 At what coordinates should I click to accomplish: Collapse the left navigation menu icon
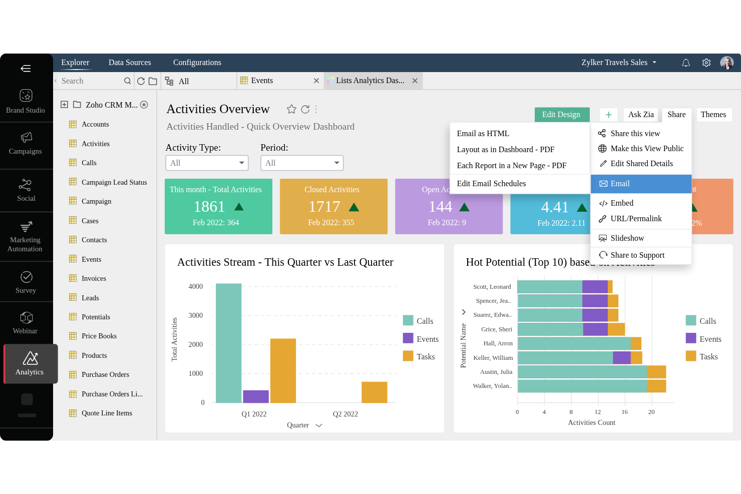26,69
